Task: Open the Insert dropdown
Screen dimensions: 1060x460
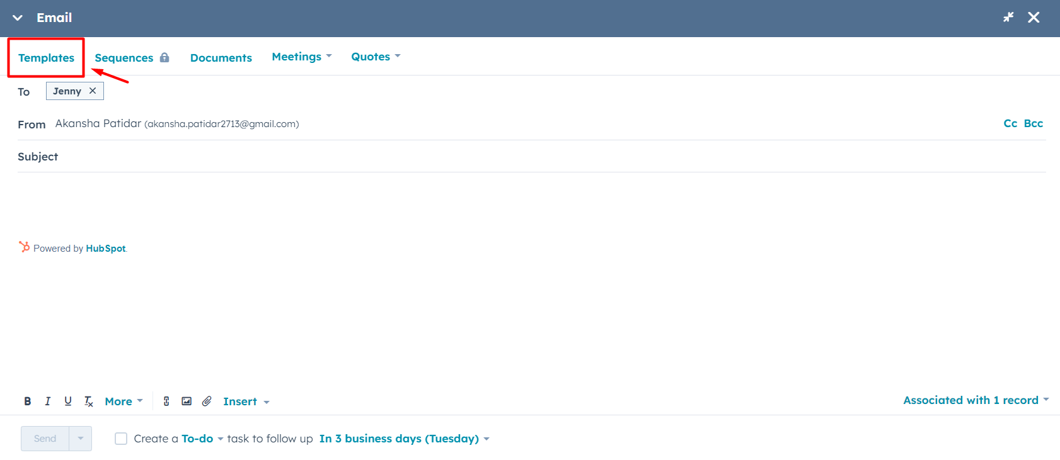Action: (246, 401)
